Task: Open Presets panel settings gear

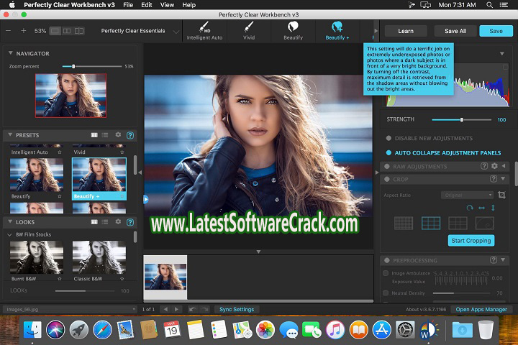Action: (x=118, y=134)
